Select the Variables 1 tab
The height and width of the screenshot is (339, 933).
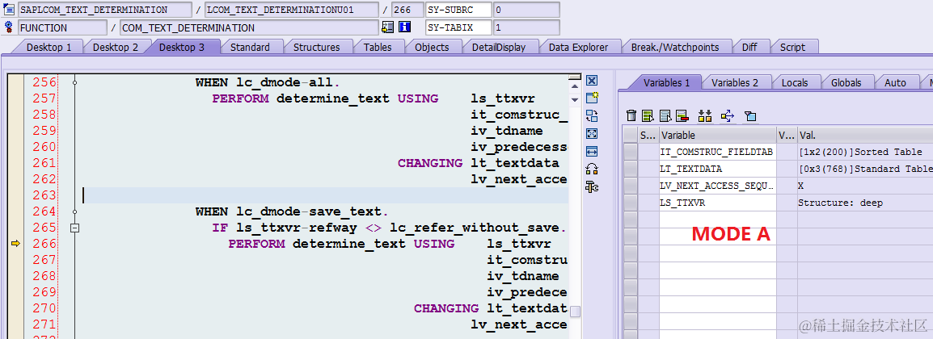click(x=666, y=82)
